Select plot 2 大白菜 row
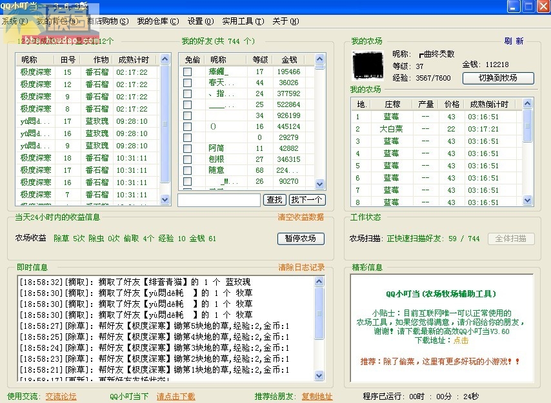This screenshot has height=403, width=551. 437,129
